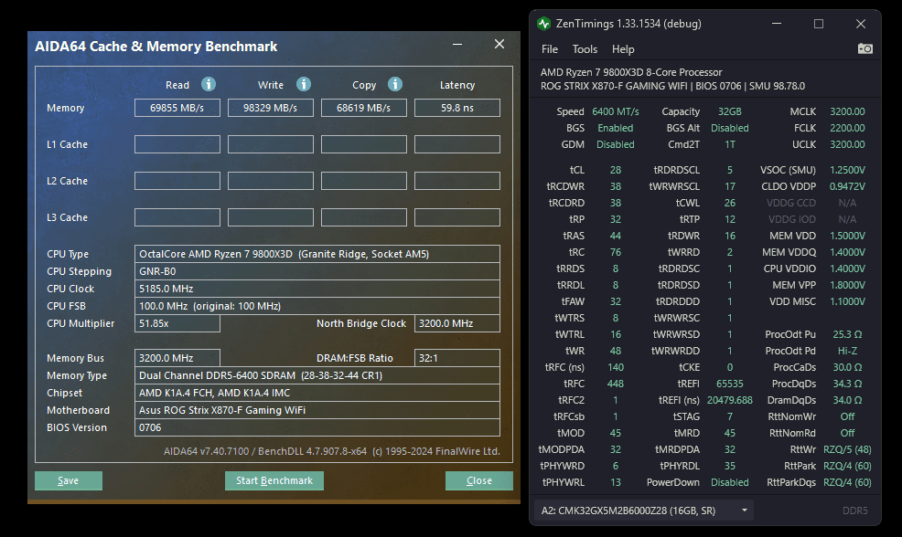Click the tCL value 28
Image resolution: width=902 pixels, height=537 pixels.
pyautogui.click(x=616, y=170)
